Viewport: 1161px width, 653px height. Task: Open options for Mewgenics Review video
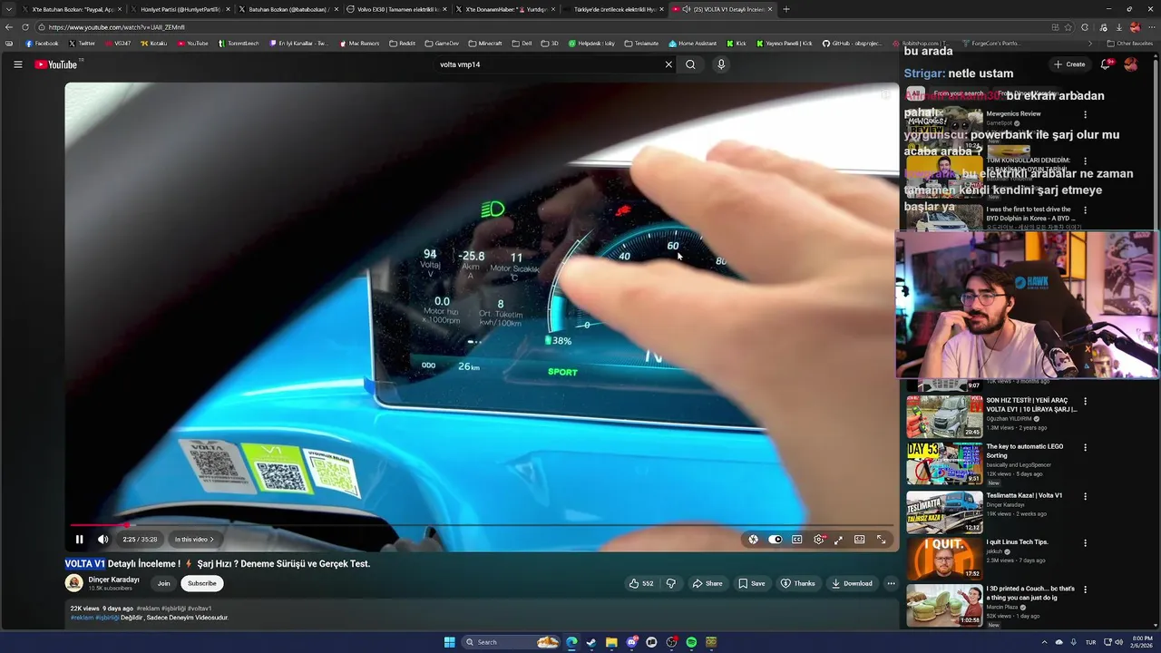point(1085,115)
